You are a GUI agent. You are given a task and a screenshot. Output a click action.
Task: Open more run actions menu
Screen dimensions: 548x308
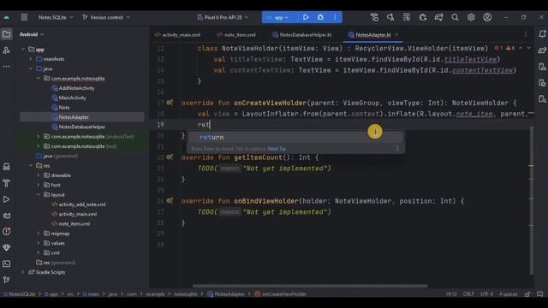(x=335, y=17)
